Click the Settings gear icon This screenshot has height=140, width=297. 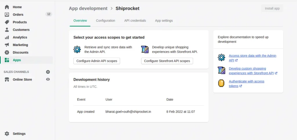[x=7, y=134]
